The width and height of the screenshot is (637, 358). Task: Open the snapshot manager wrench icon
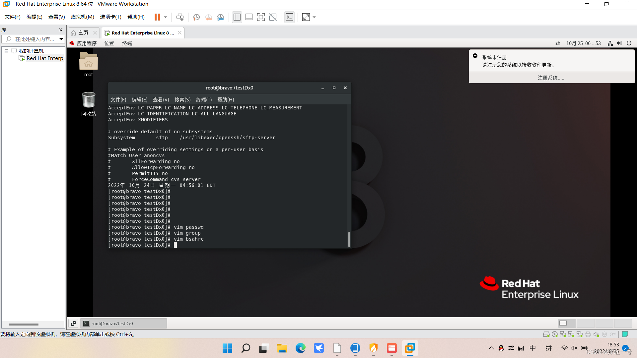pyautogui.click(x=221, y=17)
